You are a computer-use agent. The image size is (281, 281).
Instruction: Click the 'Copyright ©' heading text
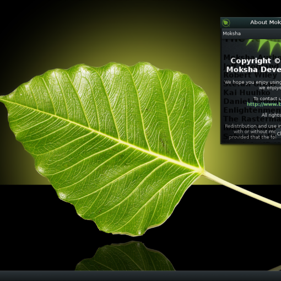pos(255,61)
